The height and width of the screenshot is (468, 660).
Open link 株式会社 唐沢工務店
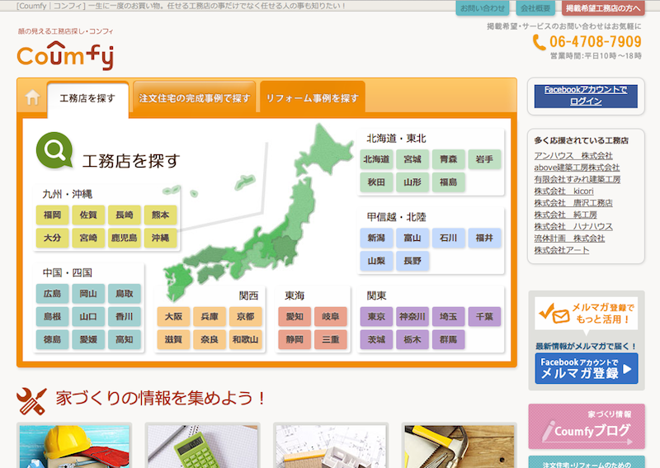pyautogui.click(x=573, y=202)
